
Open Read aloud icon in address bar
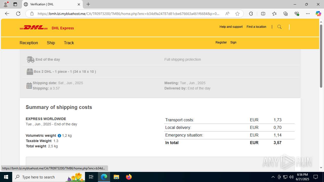[x=227, y=14]
